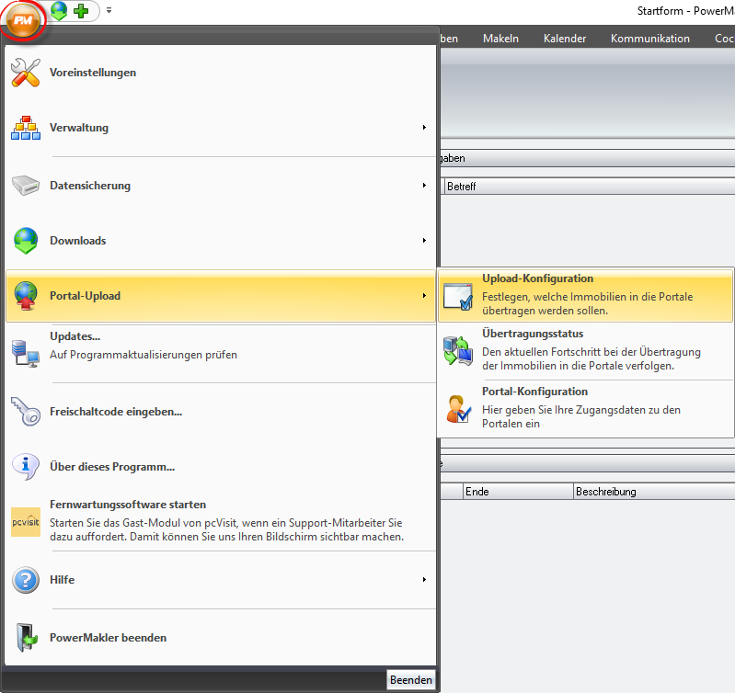Click 'Auf Programmaktualisierungen prüfen' description text
Image resolution: width=735 pixels, height=693 pixels.
click(144, 355)
